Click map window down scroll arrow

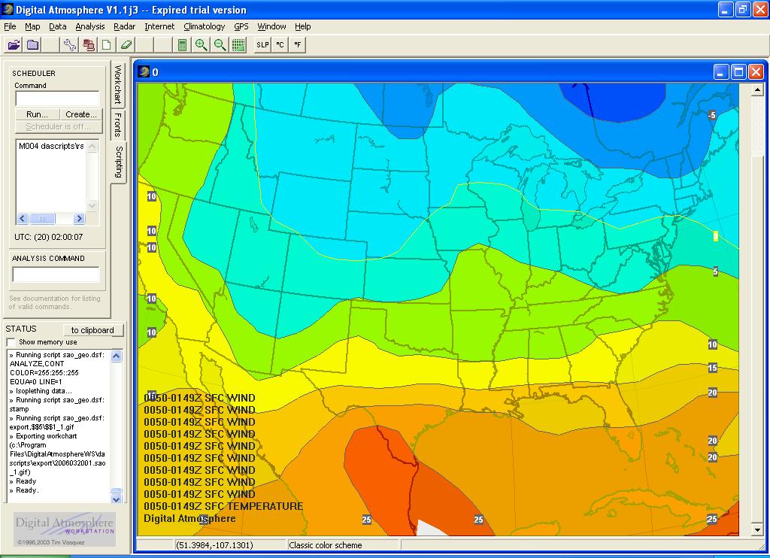click(757, 529)
